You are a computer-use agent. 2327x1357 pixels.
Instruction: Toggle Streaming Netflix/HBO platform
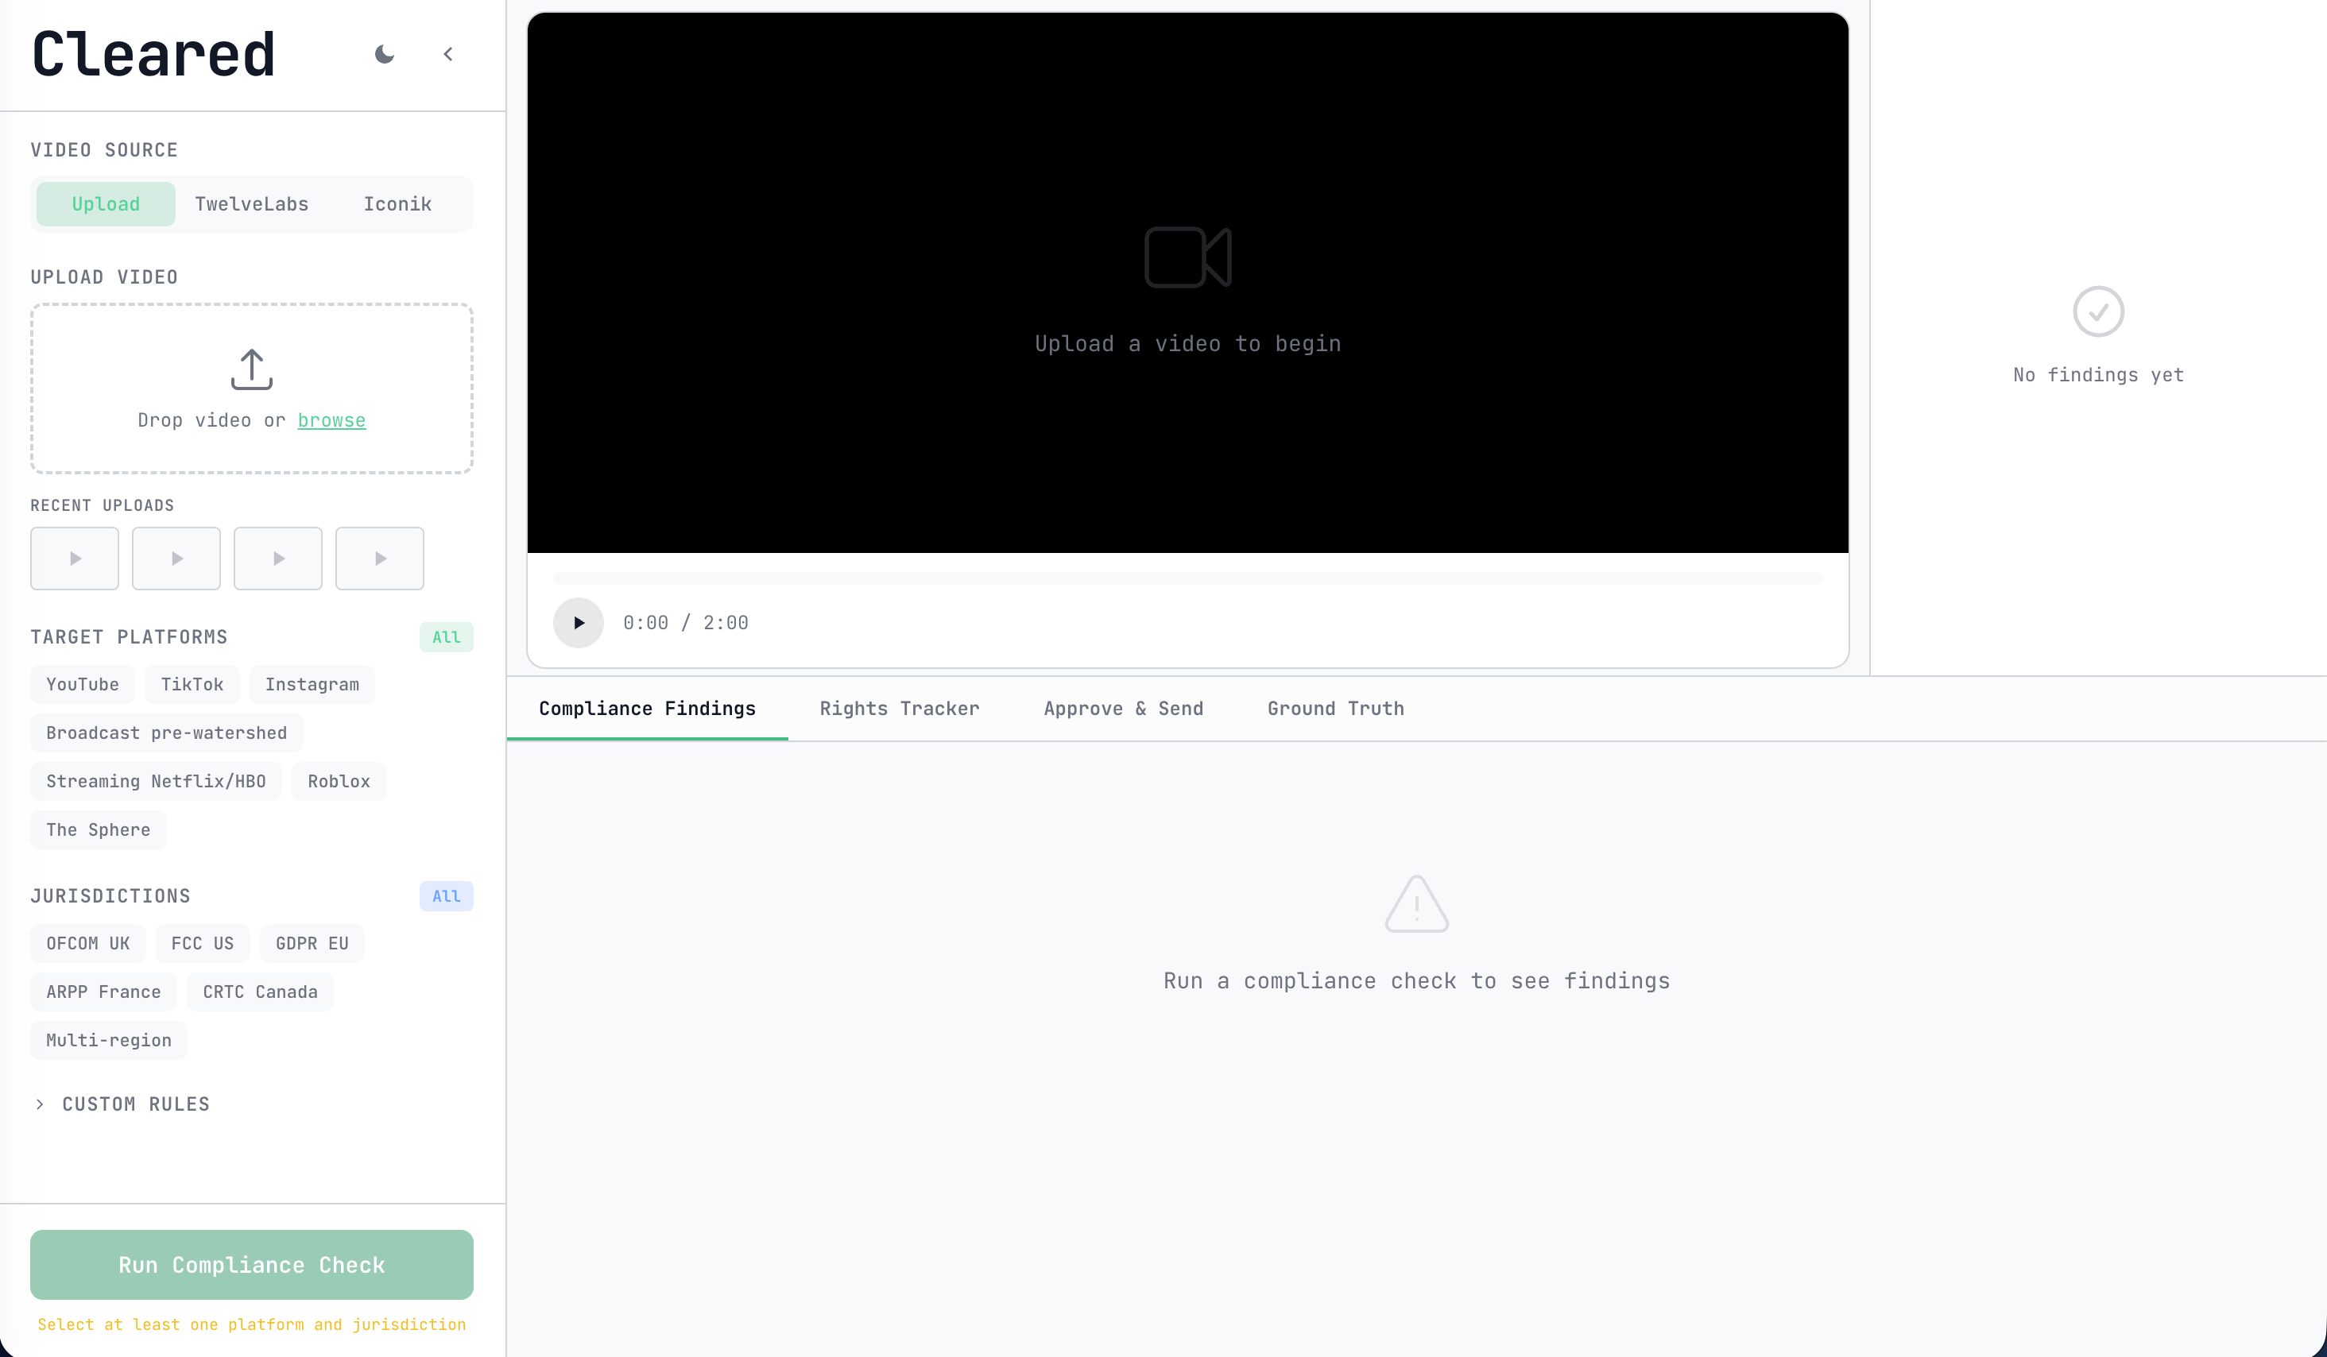click(x=156, y=781)
